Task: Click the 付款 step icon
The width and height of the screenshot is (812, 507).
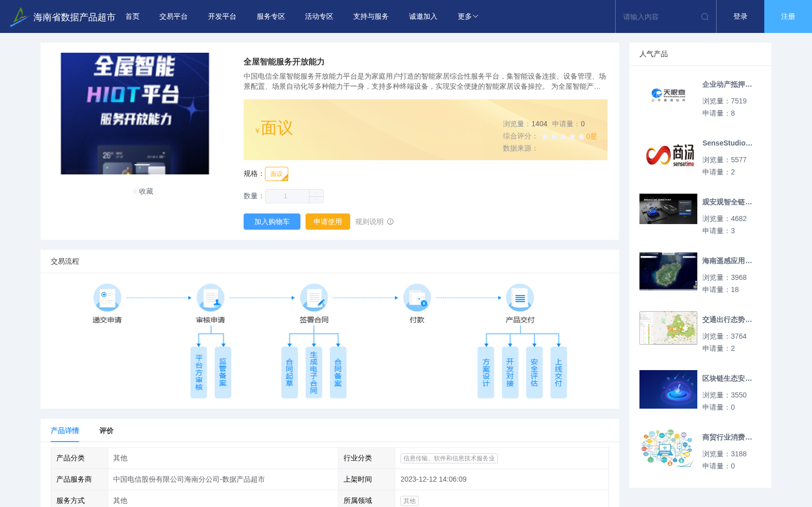Action: (x=417, y=298)
